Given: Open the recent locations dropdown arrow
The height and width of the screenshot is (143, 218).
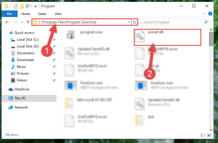Looking at the screenshot, I should click(x=22, y=22).
